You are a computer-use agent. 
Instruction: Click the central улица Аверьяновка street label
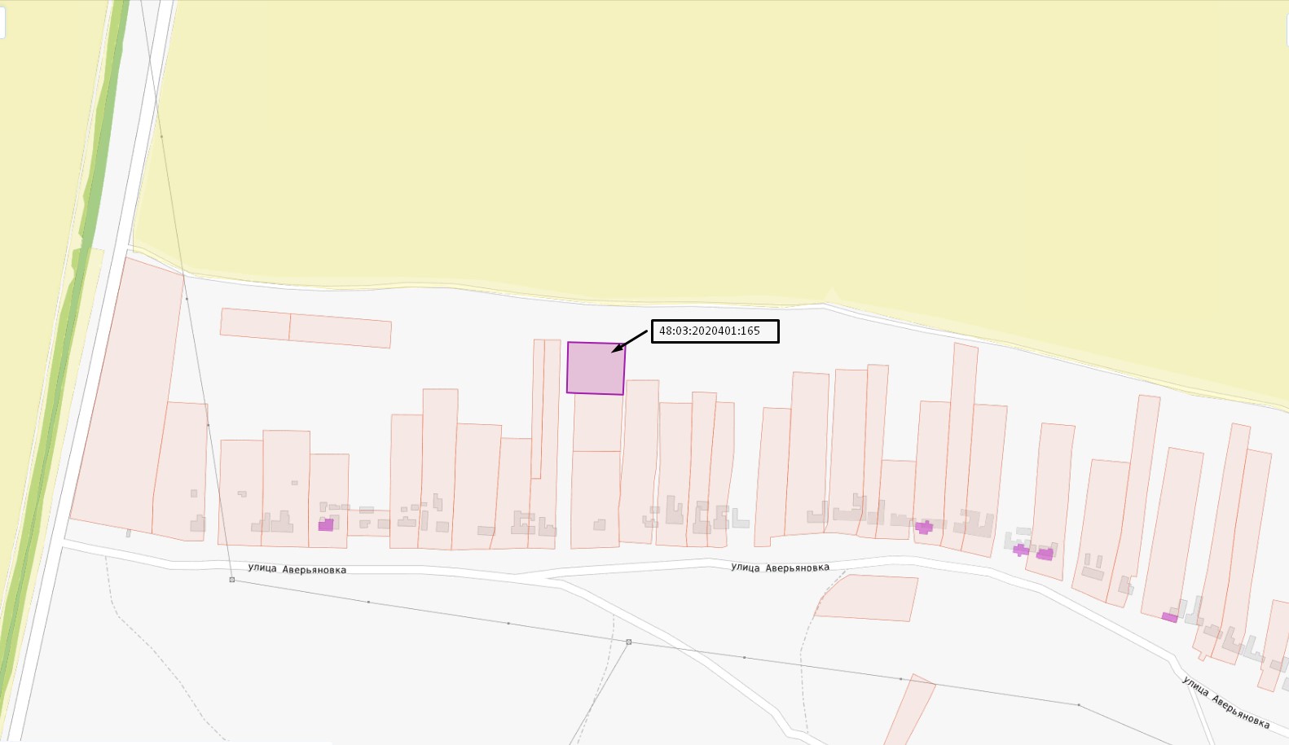pos(780,567)
